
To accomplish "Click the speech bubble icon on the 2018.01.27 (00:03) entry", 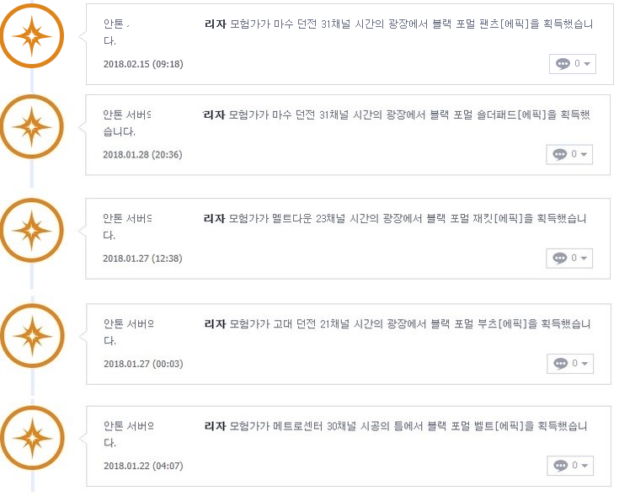I will coord(561,364).
